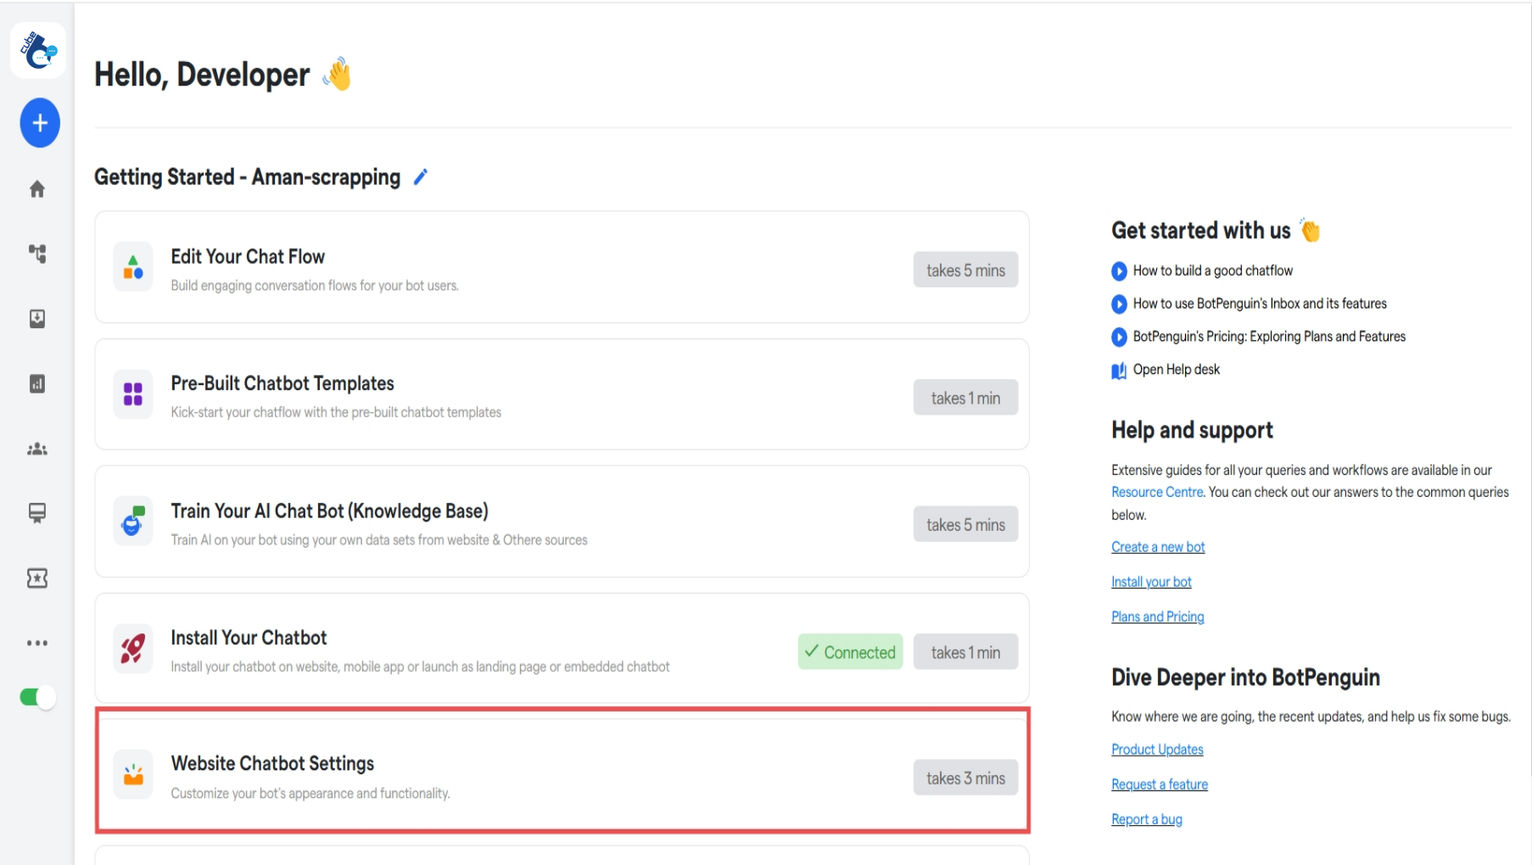Click the blue plus create button
The height and width of the screenshot is (865, 1532).
40,123
